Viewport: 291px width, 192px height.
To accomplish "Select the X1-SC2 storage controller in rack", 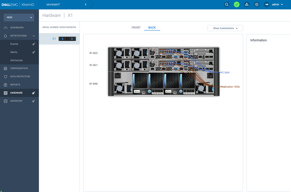I will [x=164, y=53].
